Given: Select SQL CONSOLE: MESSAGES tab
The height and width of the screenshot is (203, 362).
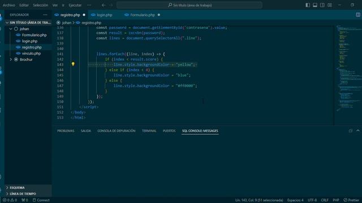Looking at the screenshot, I should (200, 131).
